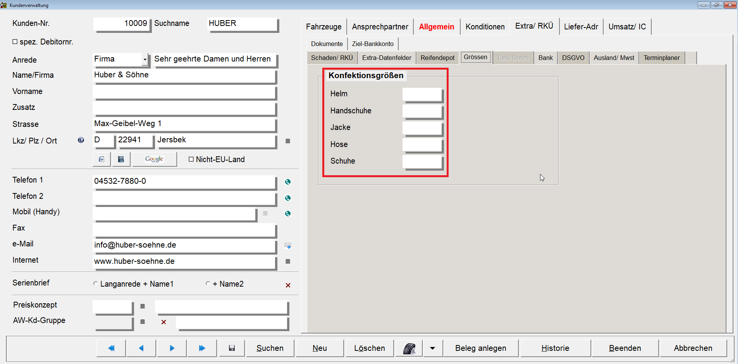Click Beleg anlegen button
The width and height of the screenshot is (738, 364).
click(481, 348)
